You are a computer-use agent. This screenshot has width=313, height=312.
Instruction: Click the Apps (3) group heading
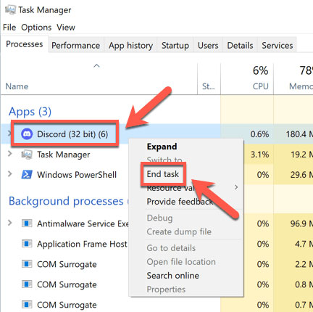(30, 112)
